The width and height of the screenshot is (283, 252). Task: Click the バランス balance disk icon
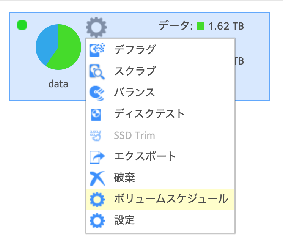coord(97,93)
